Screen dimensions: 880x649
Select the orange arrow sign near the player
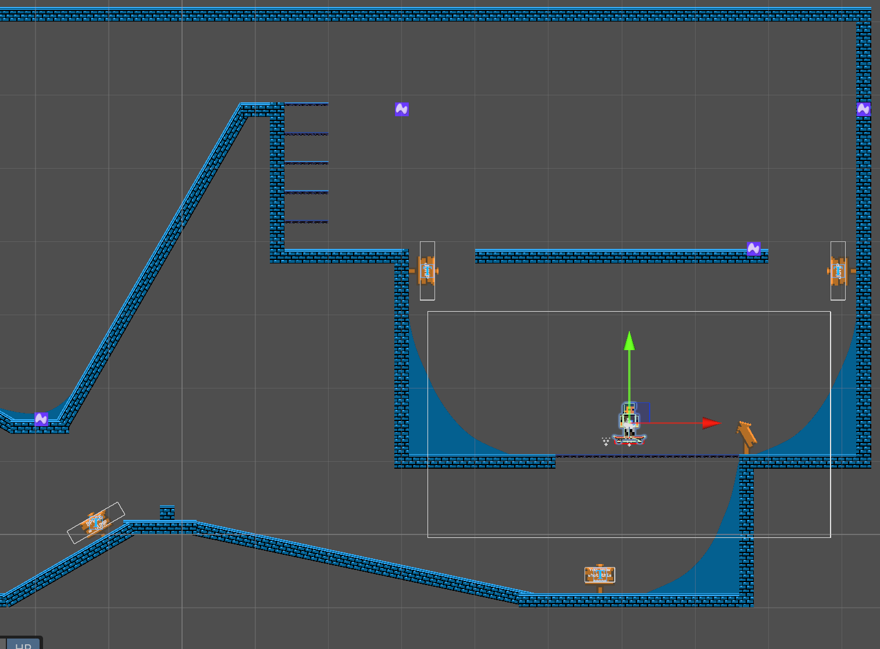746,437
